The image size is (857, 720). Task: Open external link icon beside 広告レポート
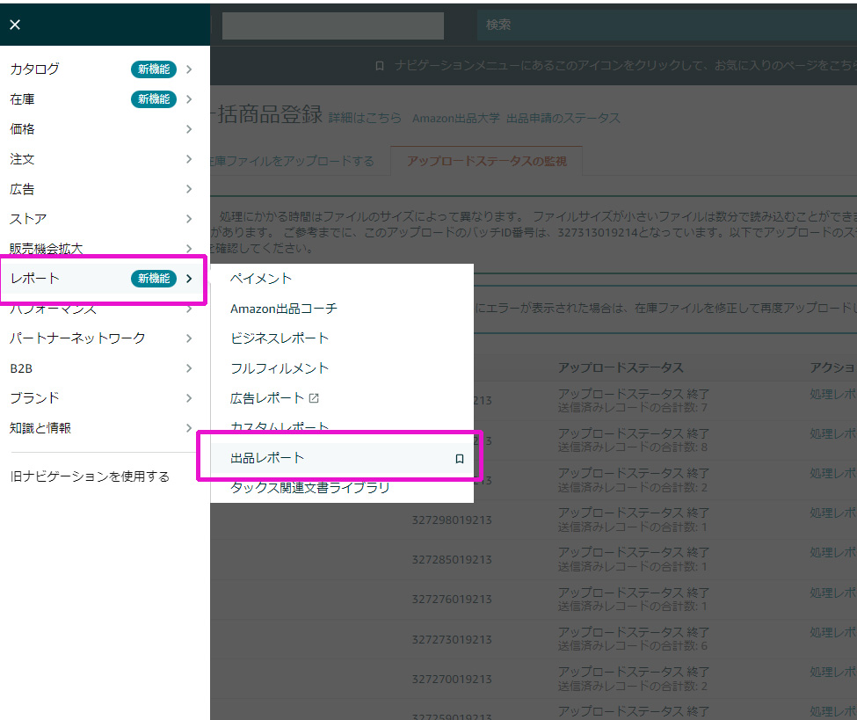tap(314, 398)
